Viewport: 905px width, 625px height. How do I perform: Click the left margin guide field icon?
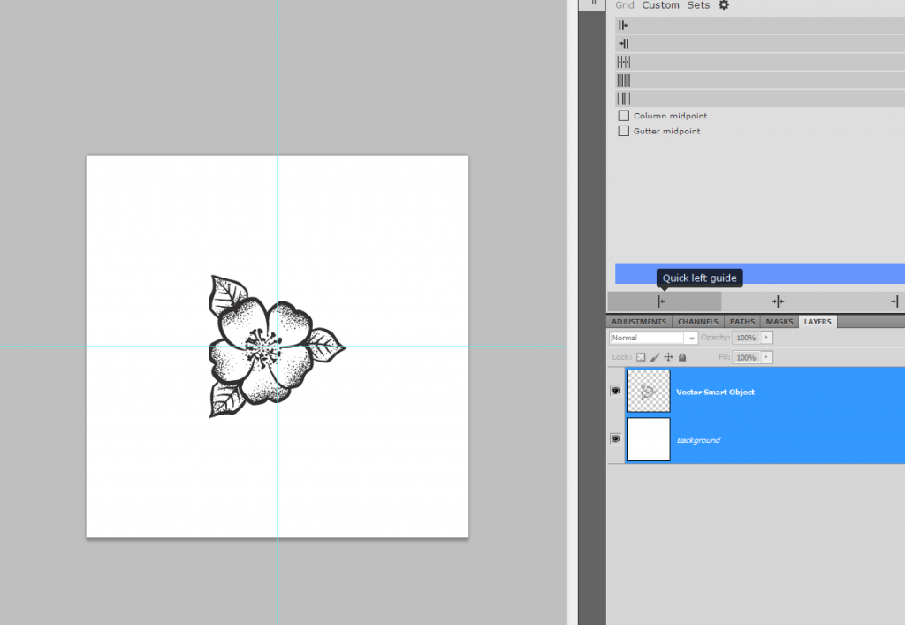[x=623, y=25]
